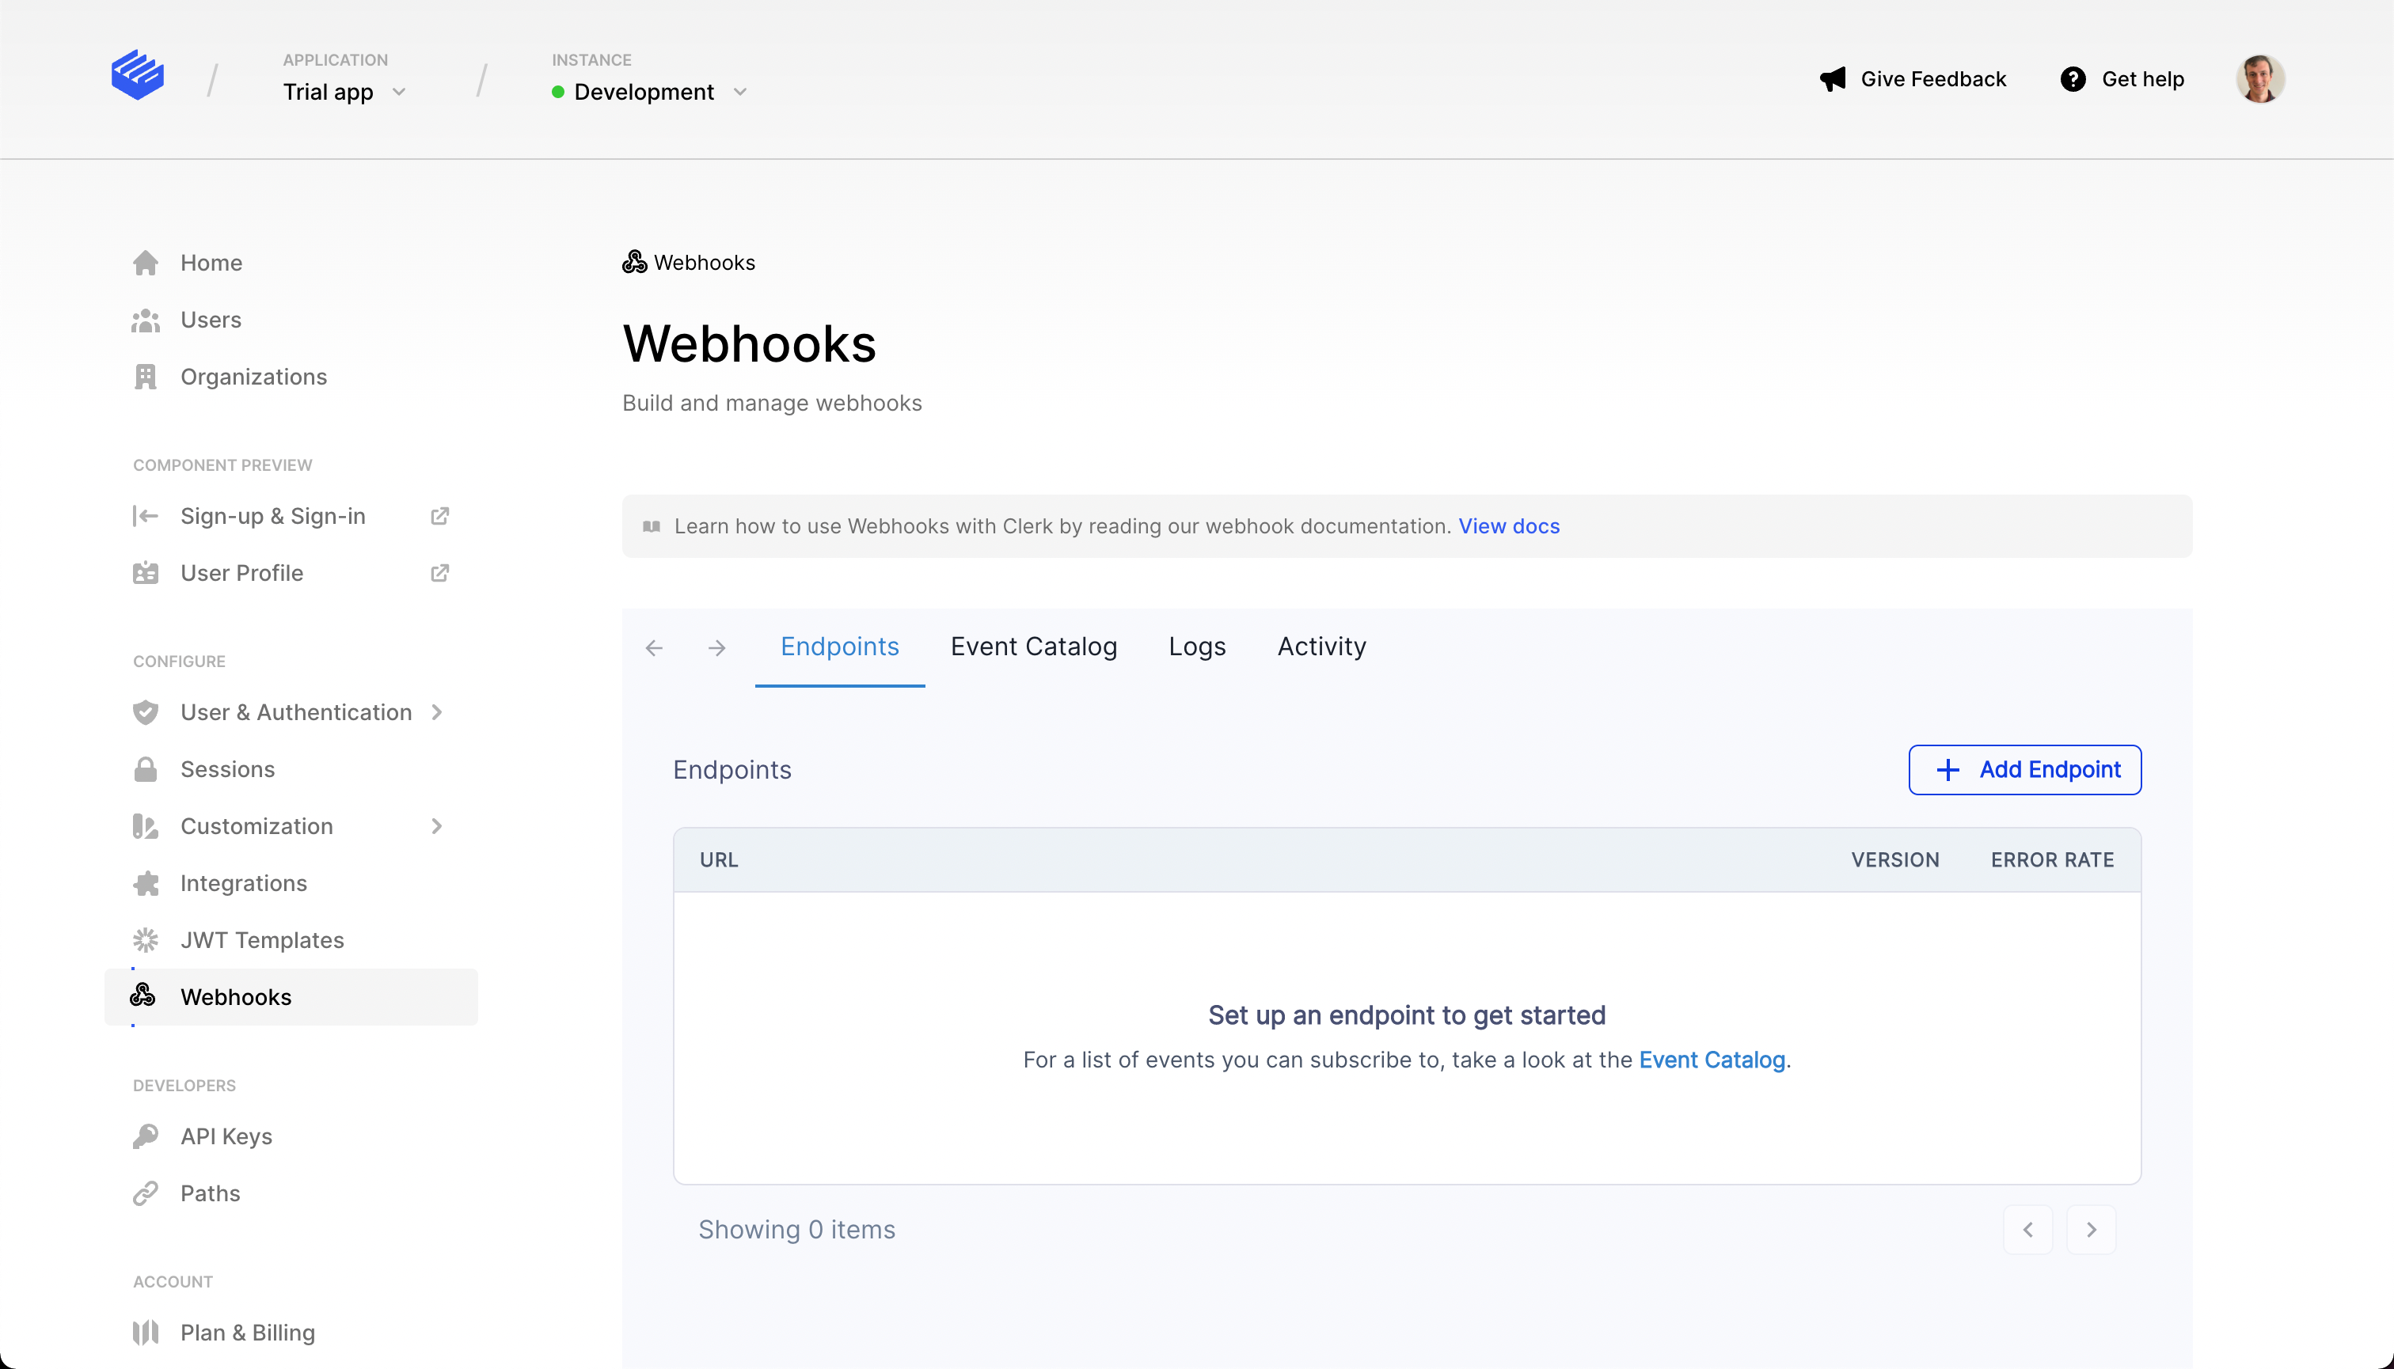Open the Development instance dropdown
2394x1369 pixels.
(649, 92)
